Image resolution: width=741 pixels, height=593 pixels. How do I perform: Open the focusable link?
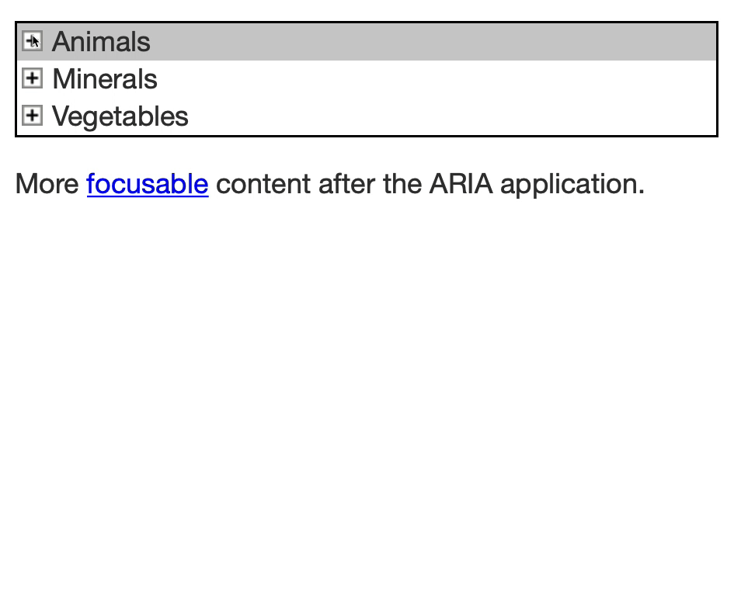pos(147,184)
